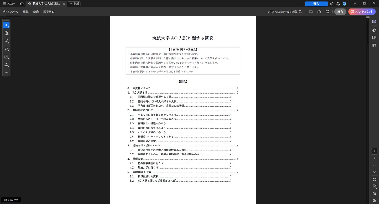Click TOC entry 3. 追加で行う活動について

click(183, 146)
